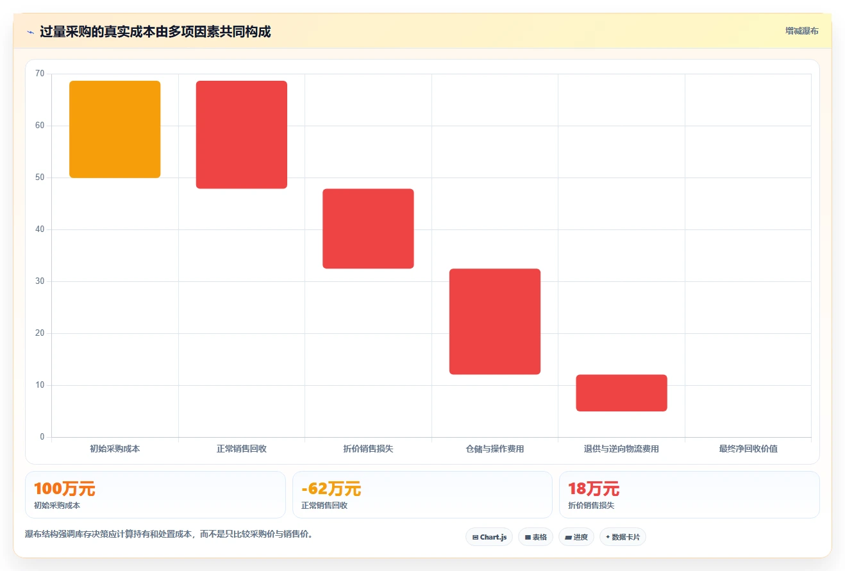Click the red 仓储与操作费用 waterfall bar
Image resolution: width=845 pixels, height=571 pixels.
pos(495,322)
